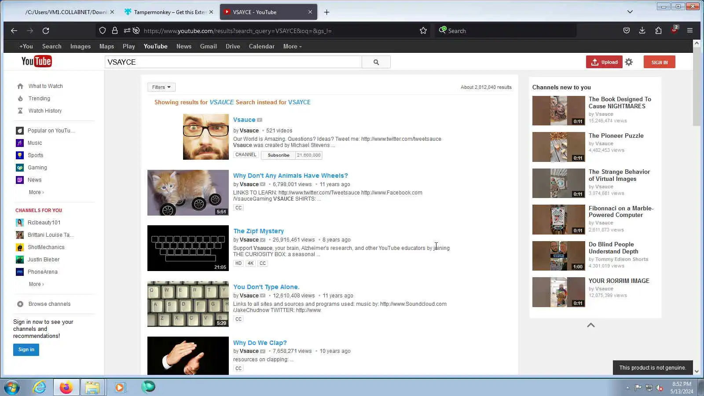Click the Browse channels plus icon

(x=20, y=304)
